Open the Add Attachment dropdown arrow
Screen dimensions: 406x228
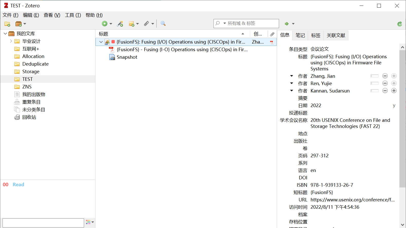point(153,24)
